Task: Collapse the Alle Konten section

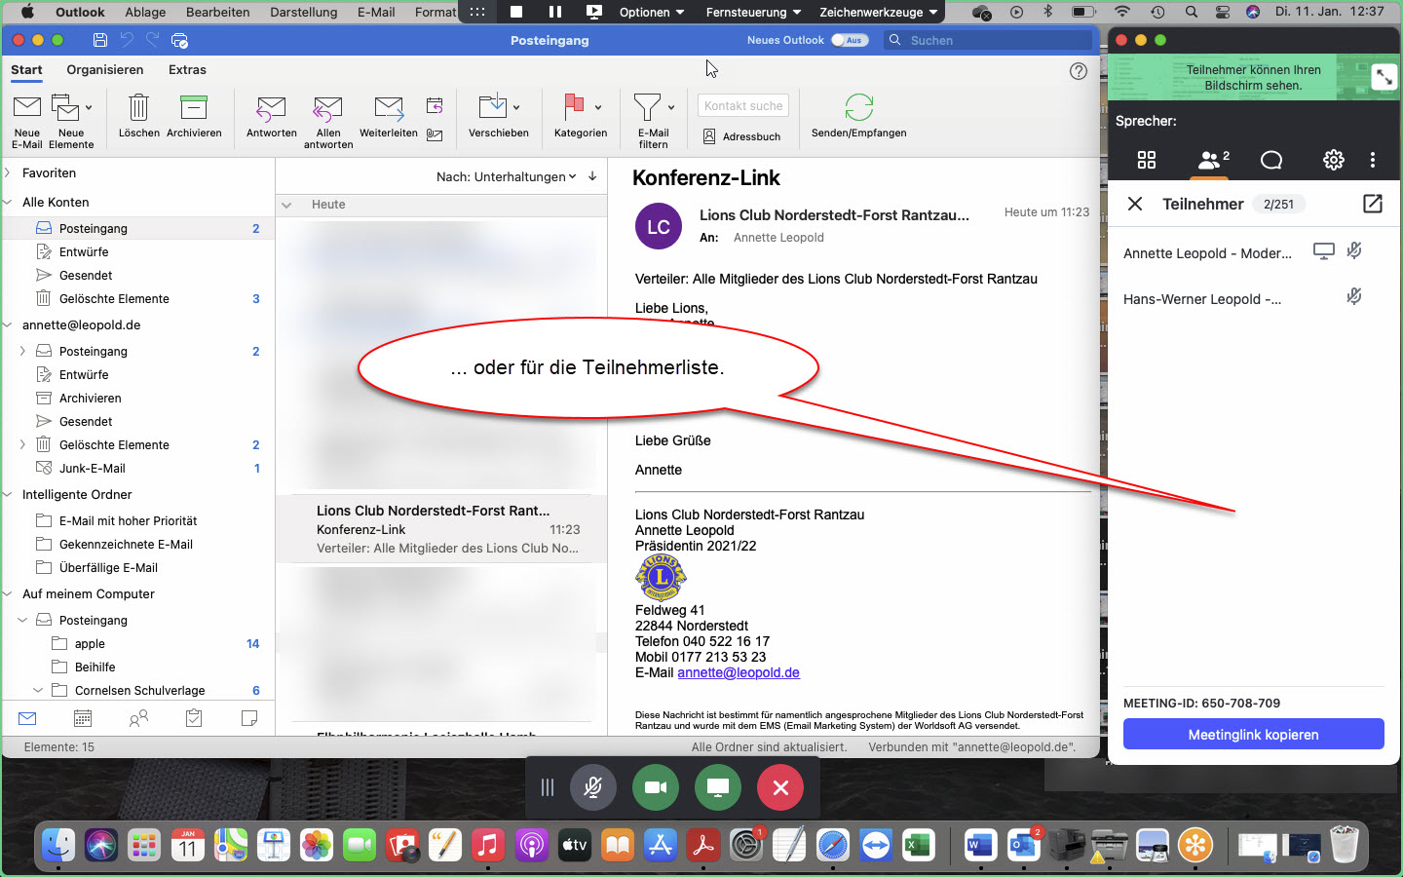Action: 7,202
